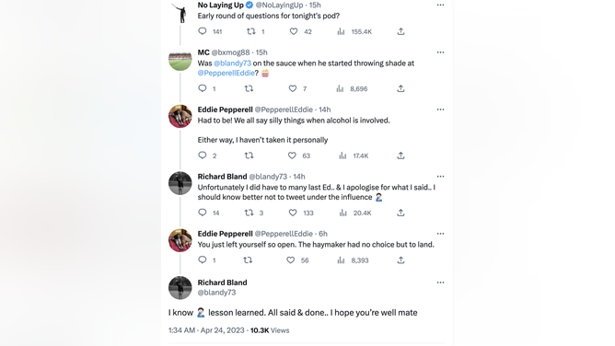
Task: Open more options on Richard Bland's final tweet
Action: point(440,283)
